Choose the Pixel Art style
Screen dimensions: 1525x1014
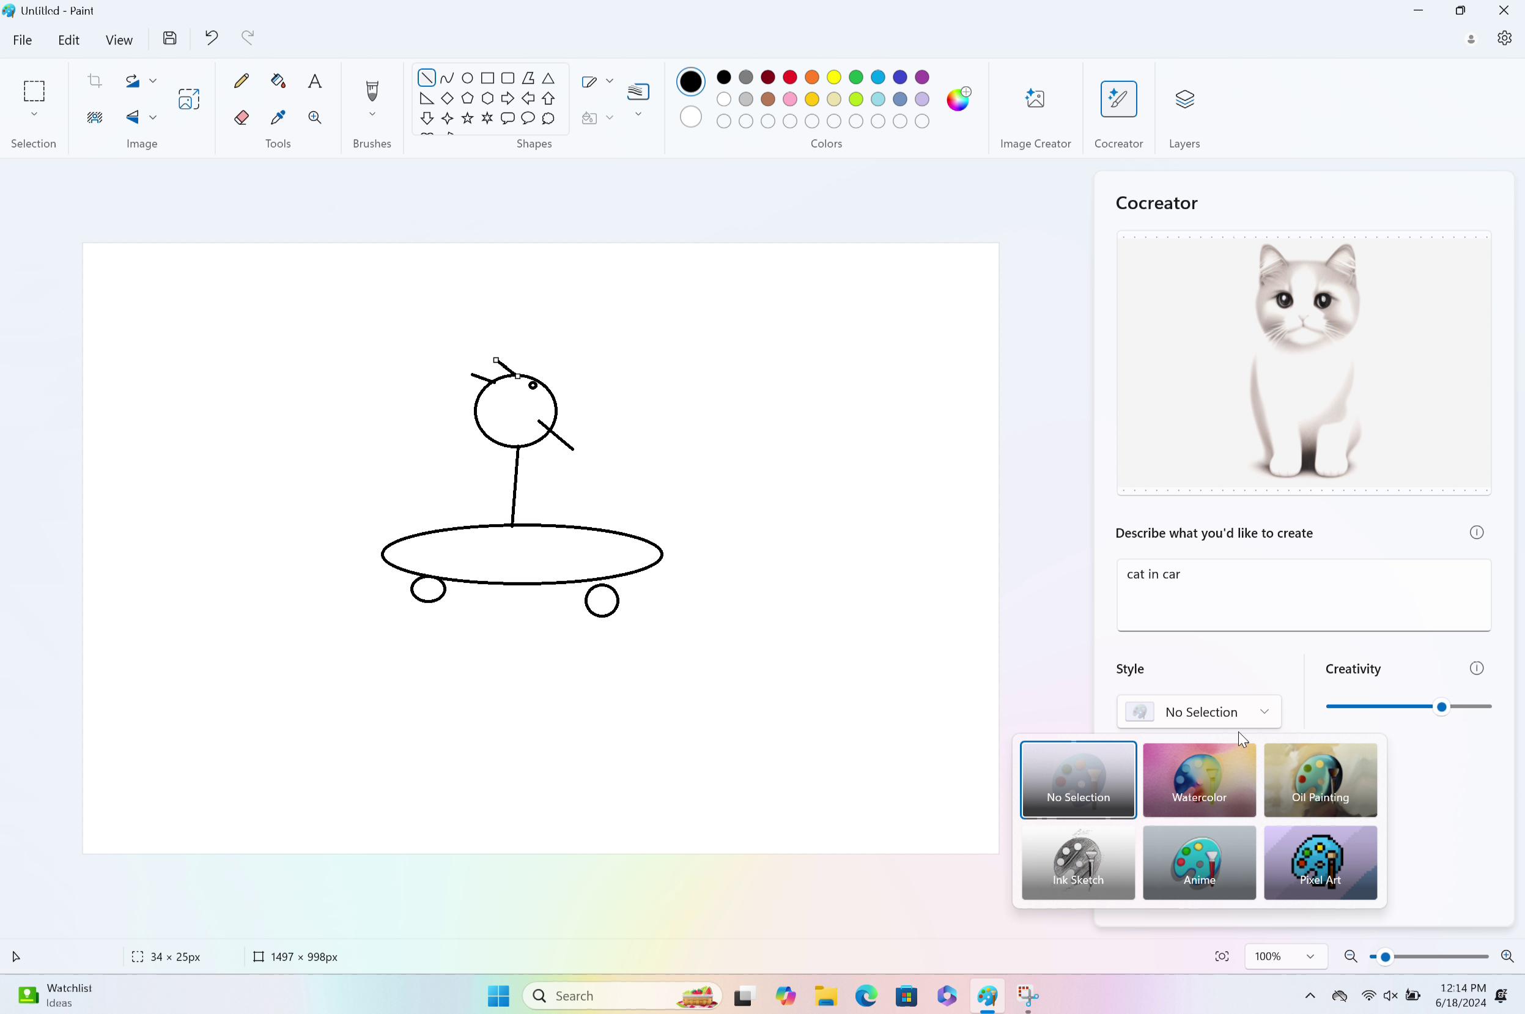pyautogui.click(x=1320, y=862)
